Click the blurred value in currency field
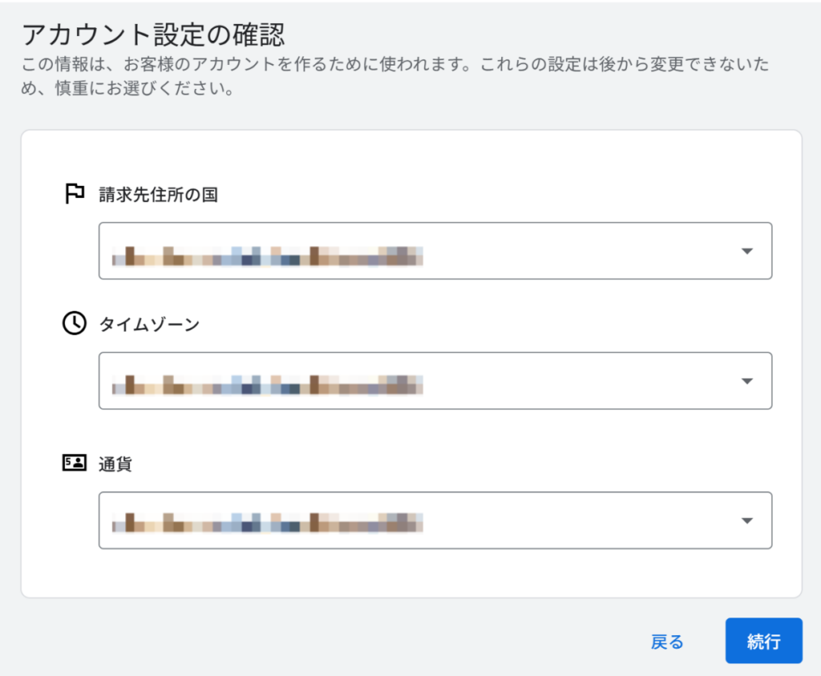Image resolution: width=821 pixels, height=676 pixels. [267, 525]
